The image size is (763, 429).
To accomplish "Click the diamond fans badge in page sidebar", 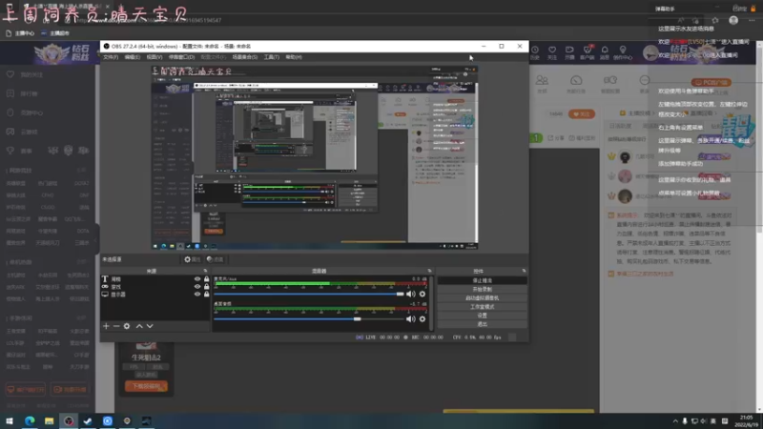I will coord(61,53).
